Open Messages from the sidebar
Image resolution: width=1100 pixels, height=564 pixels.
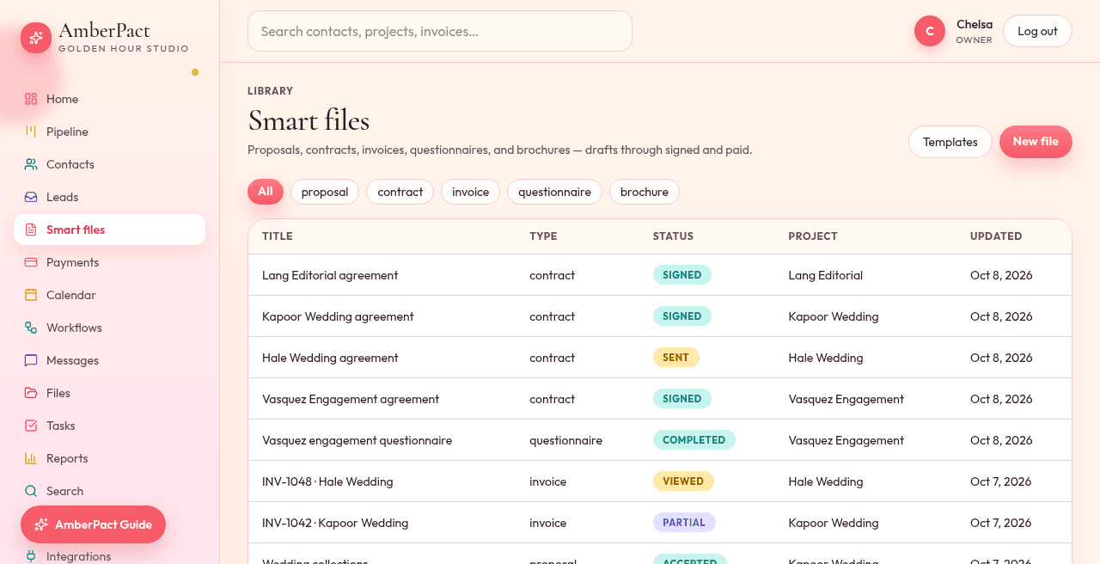click(109, 360)
